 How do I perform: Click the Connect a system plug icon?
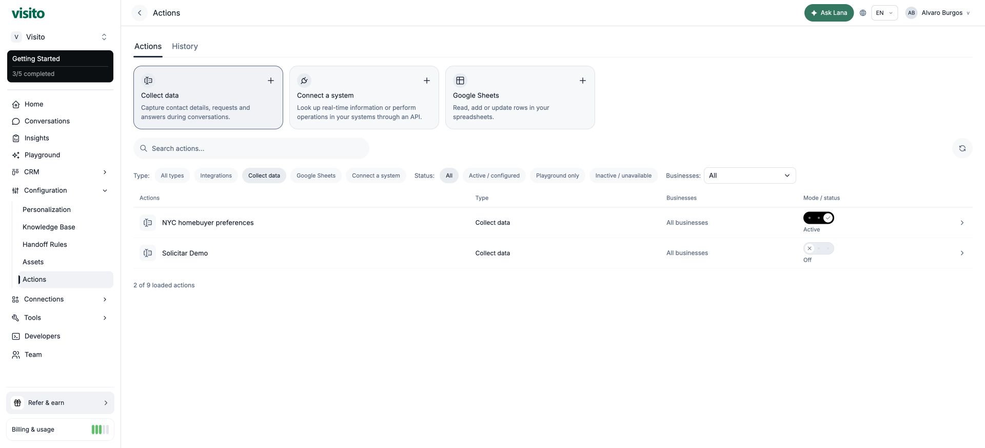click(x=304, y=81)
